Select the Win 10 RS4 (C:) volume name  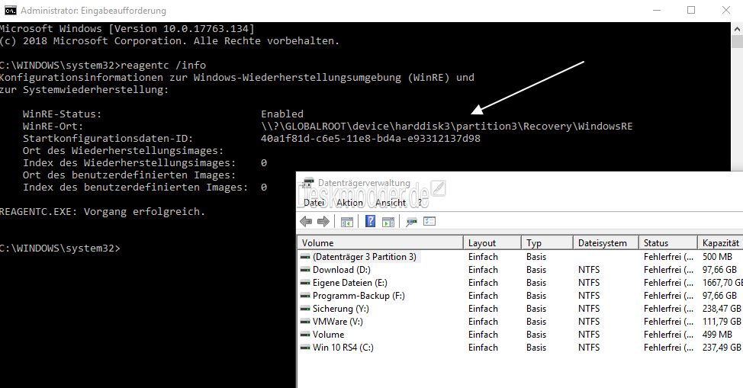click(343, 348)
